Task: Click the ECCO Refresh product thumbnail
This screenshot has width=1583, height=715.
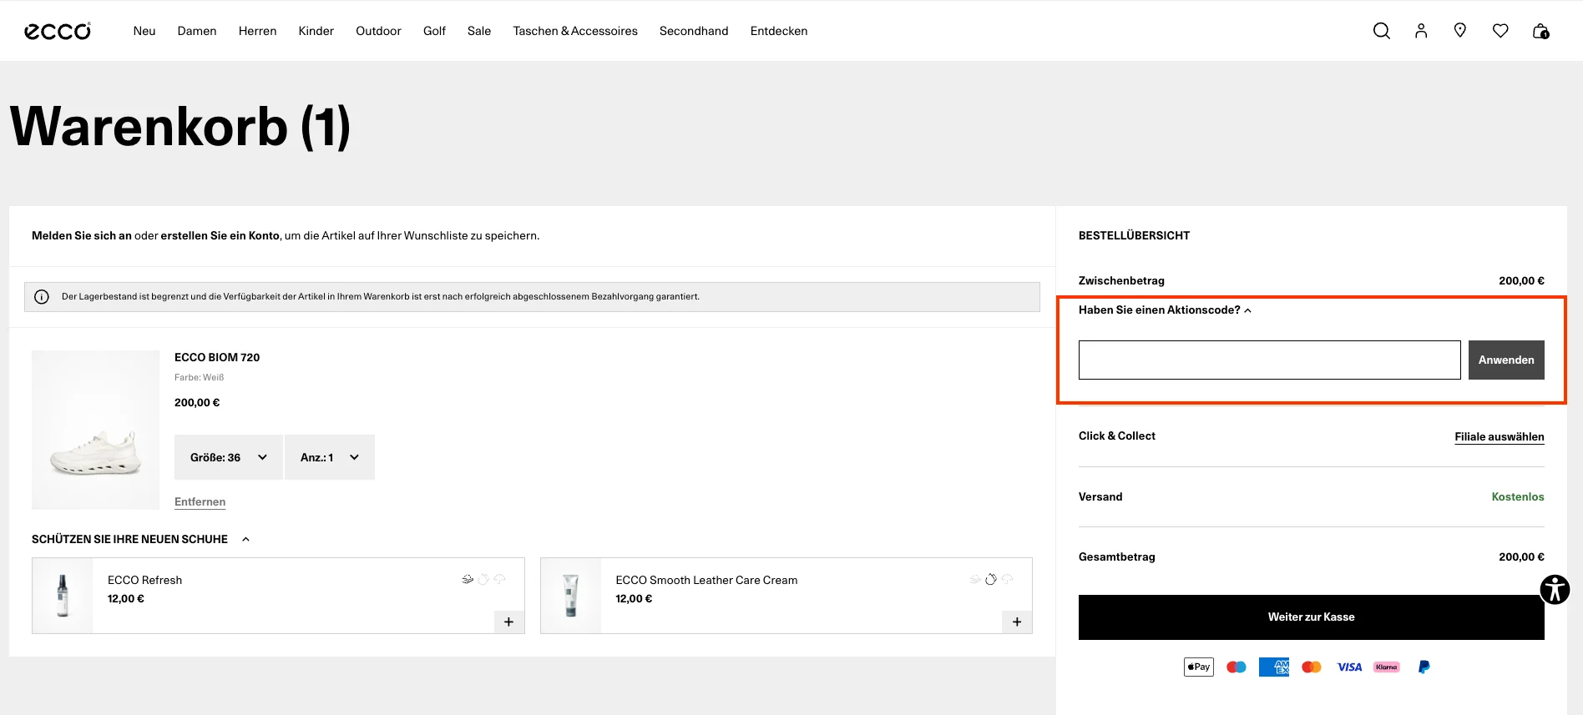Action: (63, 596)
